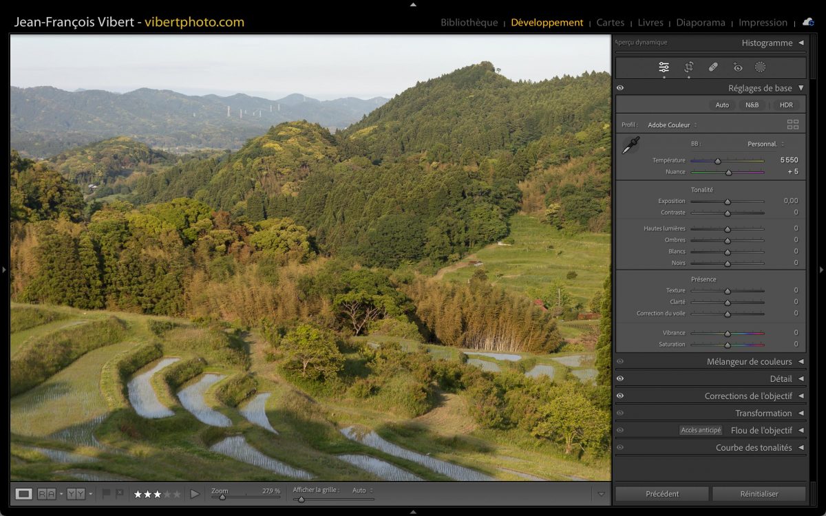The width and height of the screenshot is (826, 516).
Task: Select the Crop and rotate tool
Action: (688, 67)
